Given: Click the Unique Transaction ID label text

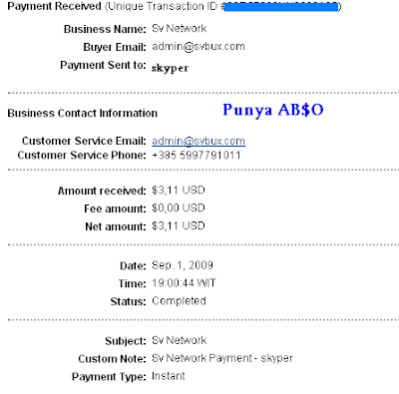Looking at the screenshot, I should tap(163, 7).
